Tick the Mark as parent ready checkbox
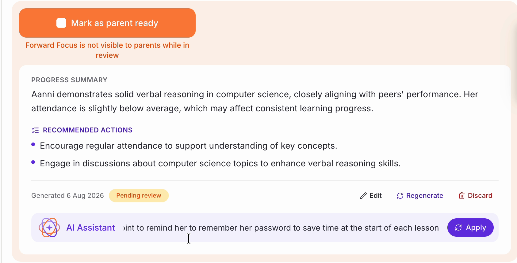This screenshot has height=263, width=517. (61, 23)
